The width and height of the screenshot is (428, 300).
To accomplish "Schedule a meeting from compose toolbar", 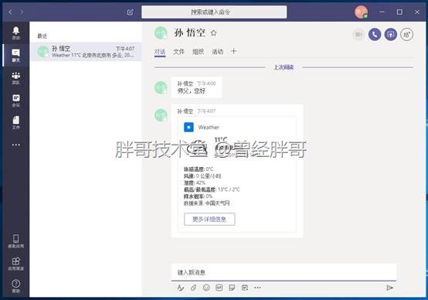I will [x=245, y=288].
